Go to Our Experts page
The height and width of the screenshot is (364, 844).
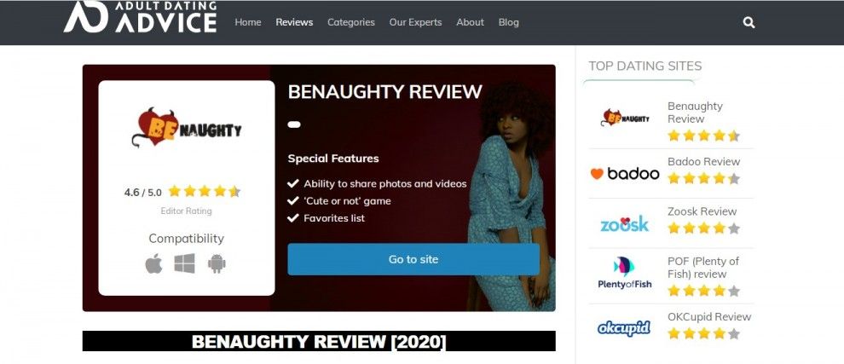tap(415, 23)
